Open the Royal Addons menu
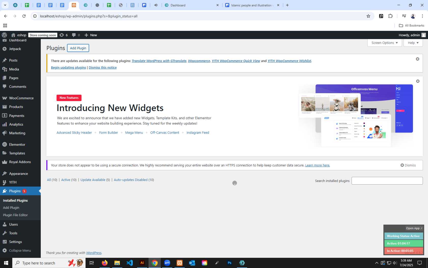The width and height of the screenshot is (428, 268). point(20,162)
